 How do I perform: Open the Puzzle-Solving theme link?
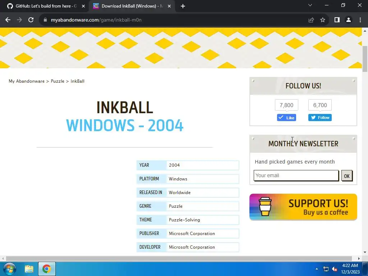point(184,220)
